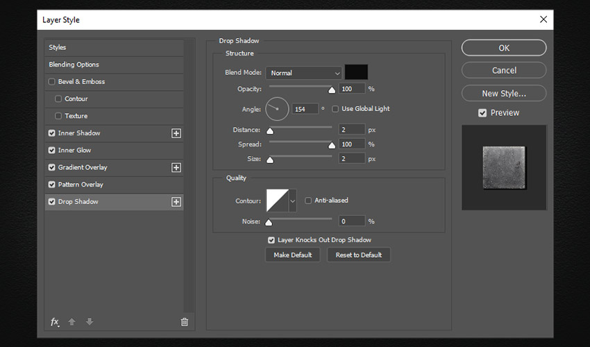Add another Gradient Overlay with plus icon
590x347 pixels.
[176, 167]
